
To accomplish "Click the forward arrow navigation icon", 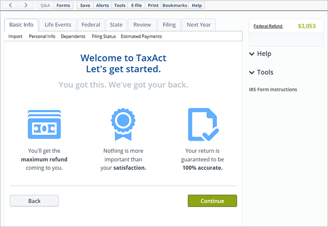I will 26,6.
